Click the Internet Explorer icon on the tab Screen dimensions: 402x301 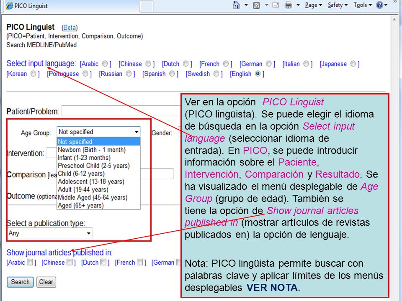tap(9, 6)
